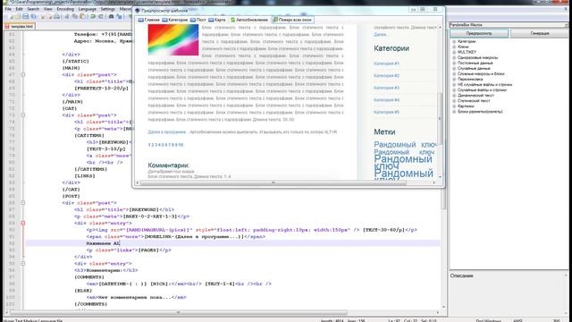Screen dimensions: 572x322
Task: Select the Картинки tree item
Action: [466, 106]
